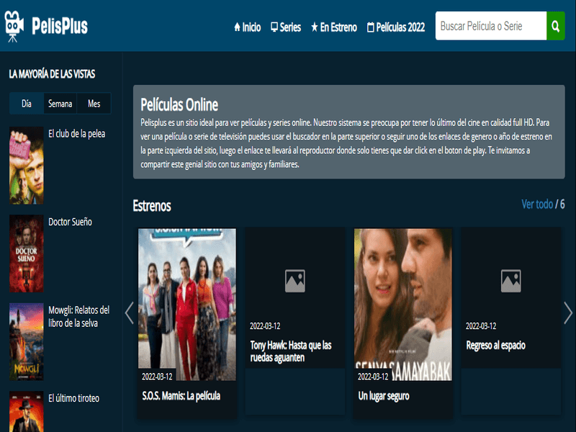This screenshot has height=432, width=576.
Task: Select the Mowgli poster thumbnail
Action: [x=27, y=341]
